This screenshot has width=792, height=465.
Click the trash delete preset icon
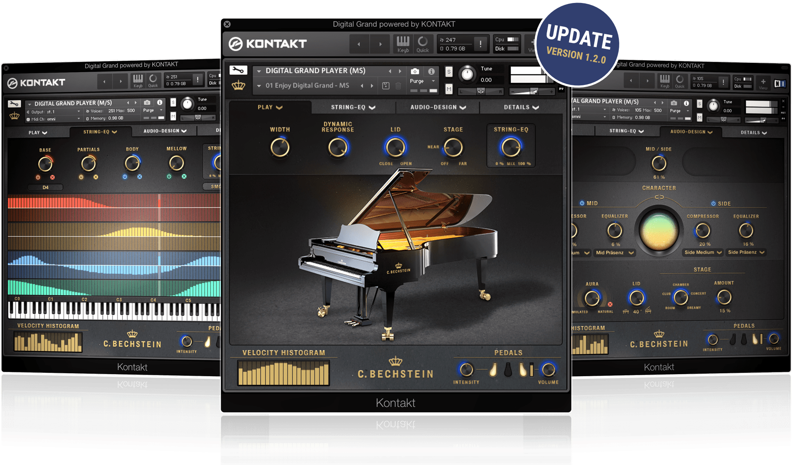[x=398, y=86]
